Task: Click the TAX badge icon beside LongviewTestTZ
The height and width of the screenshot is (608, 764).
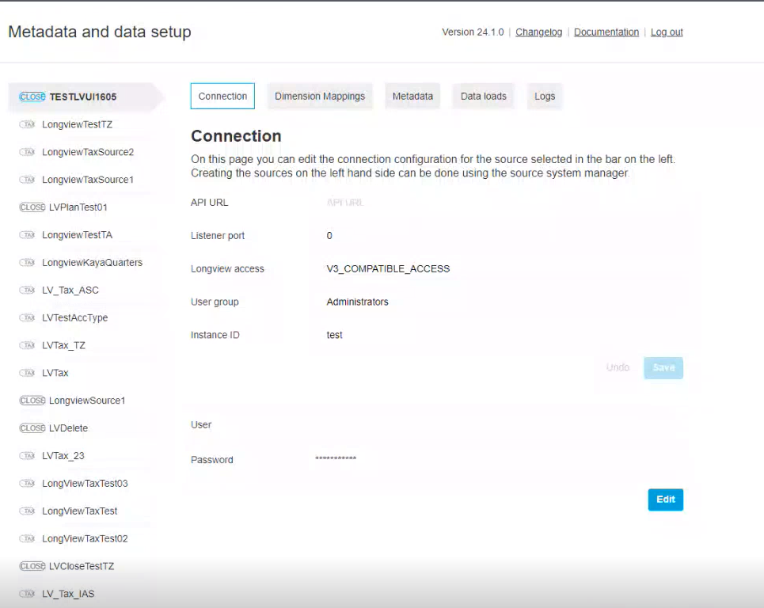Action: pyautogui.click(x=28, y=124)
